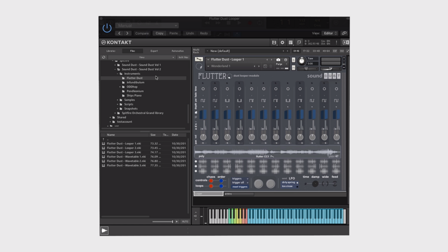Select Flutter Dust - Wavetable 1.nki file

tap(126, 157)
